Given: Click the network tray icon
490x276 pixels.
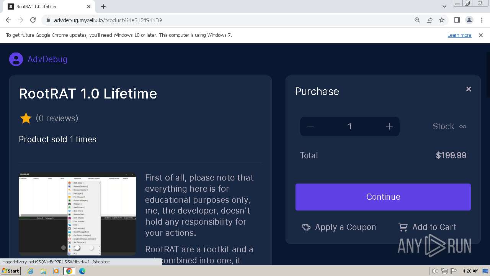Looking at the screenshot, I should pyautogui.click(x=444, y=271).
